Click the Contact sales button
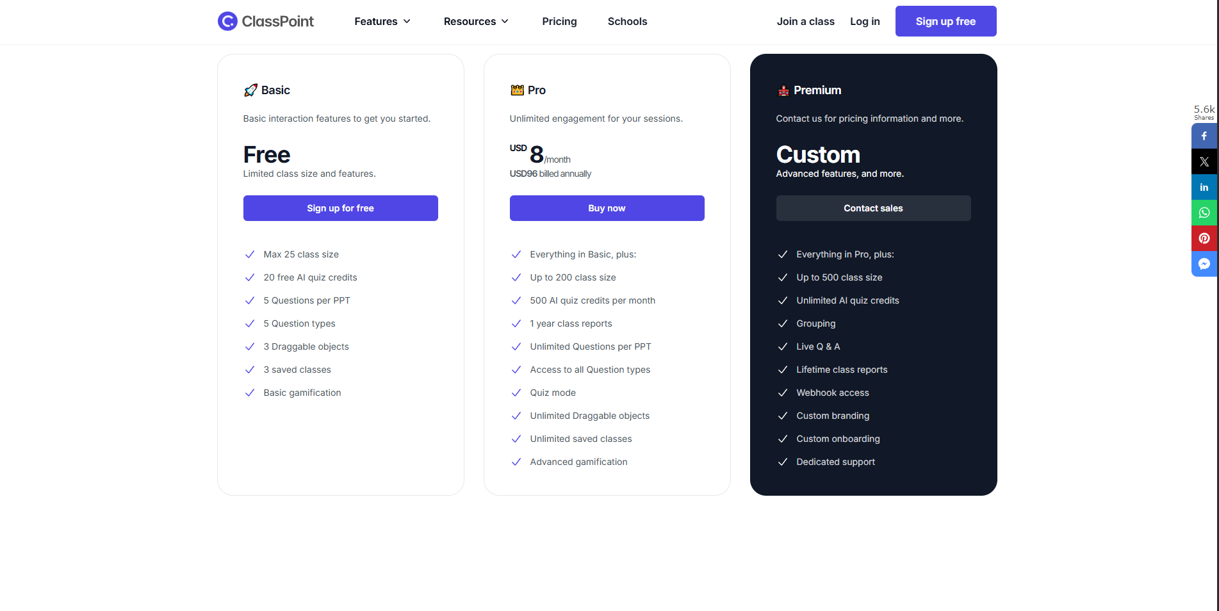 (x=873, y=208)
